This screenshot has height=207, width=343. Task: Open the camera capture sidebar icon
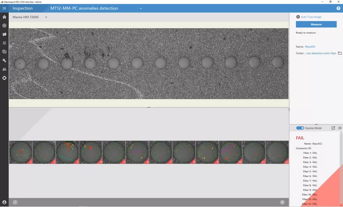point(4,52)
